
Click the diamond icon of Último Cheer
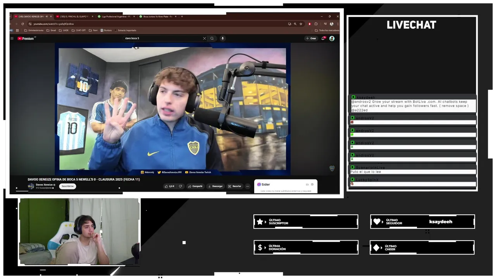(376, 248)
